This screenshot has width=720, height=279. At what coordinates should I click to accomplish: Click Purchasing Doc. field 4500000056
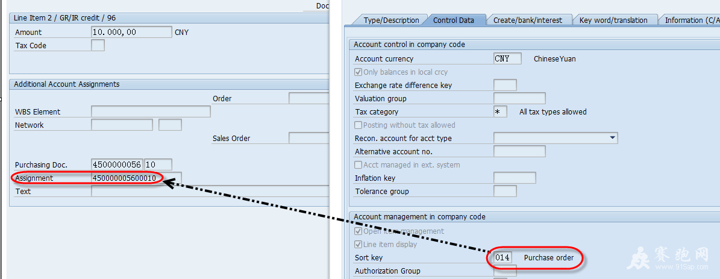click(x=117, y=165)
